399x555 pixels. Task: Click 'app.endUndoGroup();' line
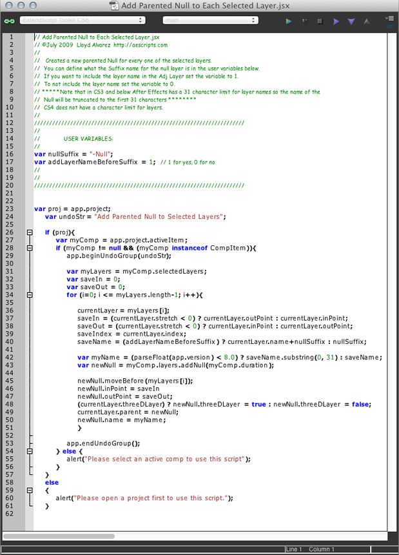coord(103,443)
